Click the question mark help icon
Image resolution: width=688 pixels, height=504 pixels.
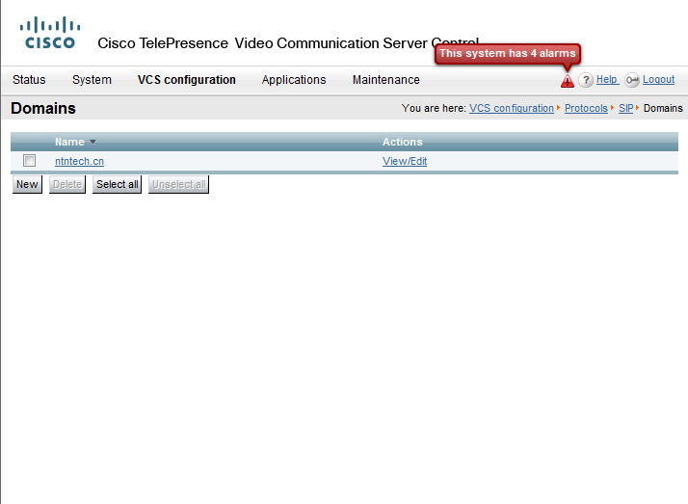click(586, 80)
